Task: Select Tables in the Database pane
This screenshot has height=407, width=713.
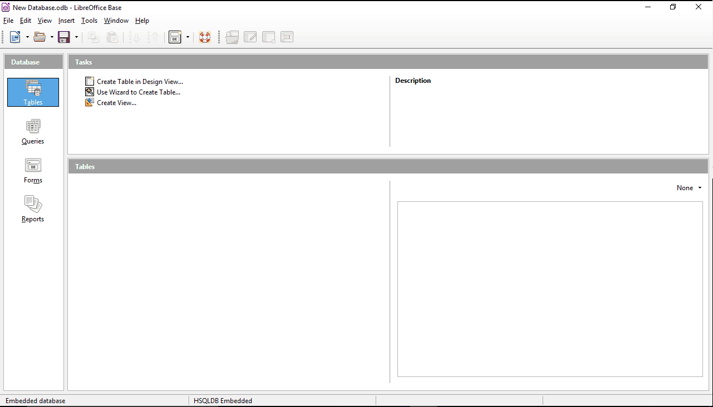Action: pyautogui.click(x=33, y=92)
